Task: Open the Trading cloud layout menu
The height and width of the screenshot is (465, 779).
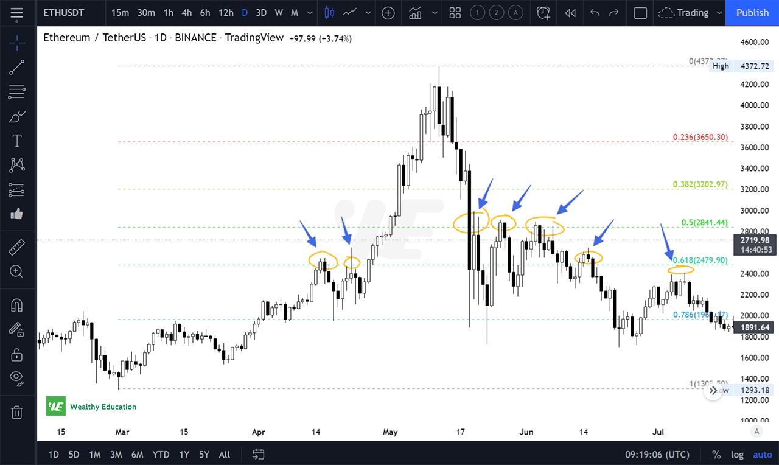Action: coord(690,13)
